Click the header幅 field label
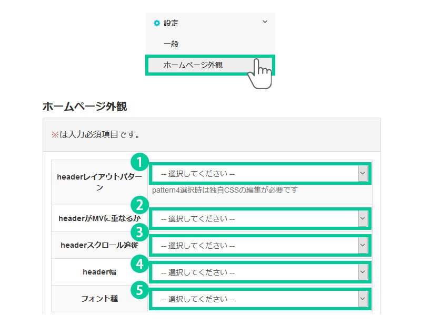The width and height of the screenshot is (421, 327). [99, 272]
